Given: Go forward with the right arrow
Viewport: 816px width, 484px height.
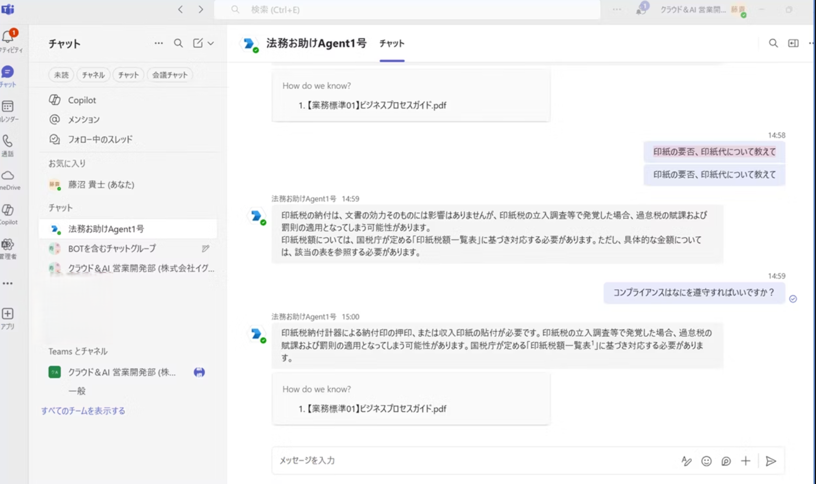Looking at the screenshot, I should [x=201, y=9].
